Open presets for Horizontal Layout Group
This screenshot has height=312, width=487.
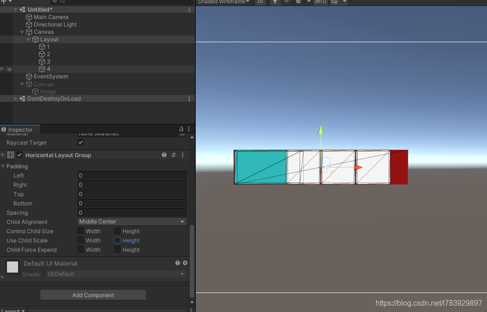point(173,155)
